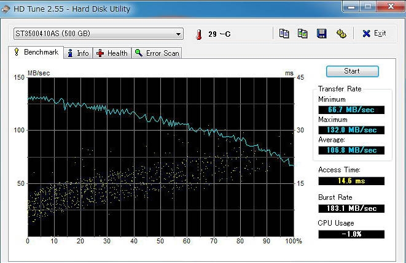The height and width of the screenshot is (263, 406).
Task: Select the Health tab
Action: pyautogui.click(x=112, y=53)
